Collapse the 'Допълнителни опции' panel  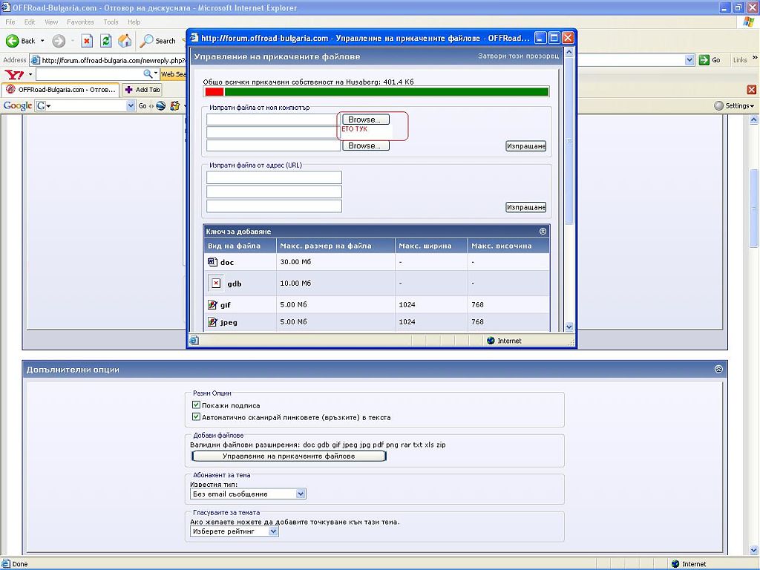pos(718,369)
